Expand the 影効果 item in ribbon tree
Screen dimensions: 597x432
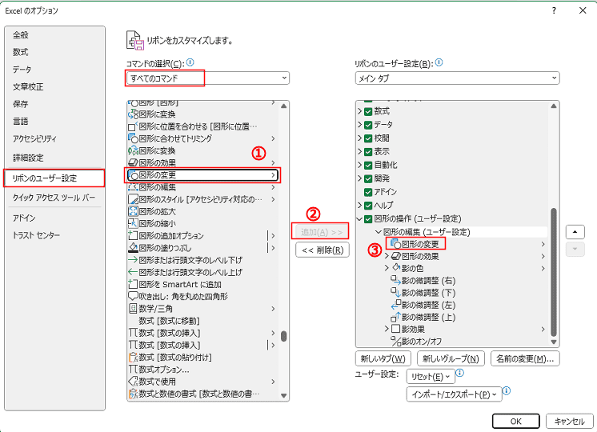point(387,329)
